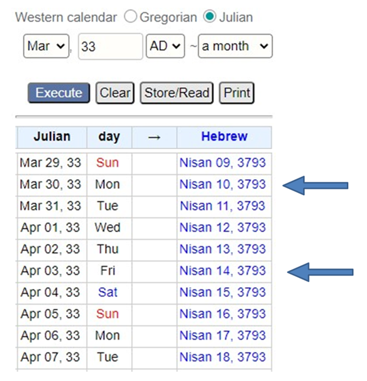Image resolution: width=367 pixels, height=381 pixels.
Task: Click the Execute button
Action: 59,93
